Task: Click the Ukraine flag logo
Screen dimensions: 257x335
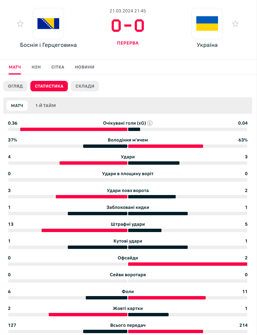Action: (207, 24)
